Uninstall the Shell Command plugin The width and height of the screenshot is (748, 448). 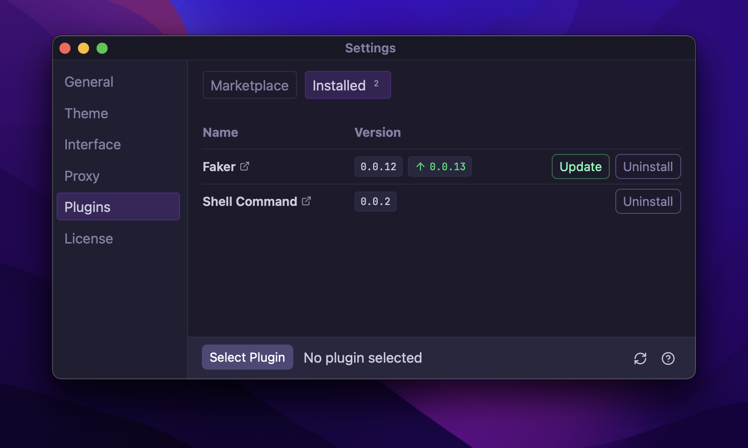coord(648,201)
